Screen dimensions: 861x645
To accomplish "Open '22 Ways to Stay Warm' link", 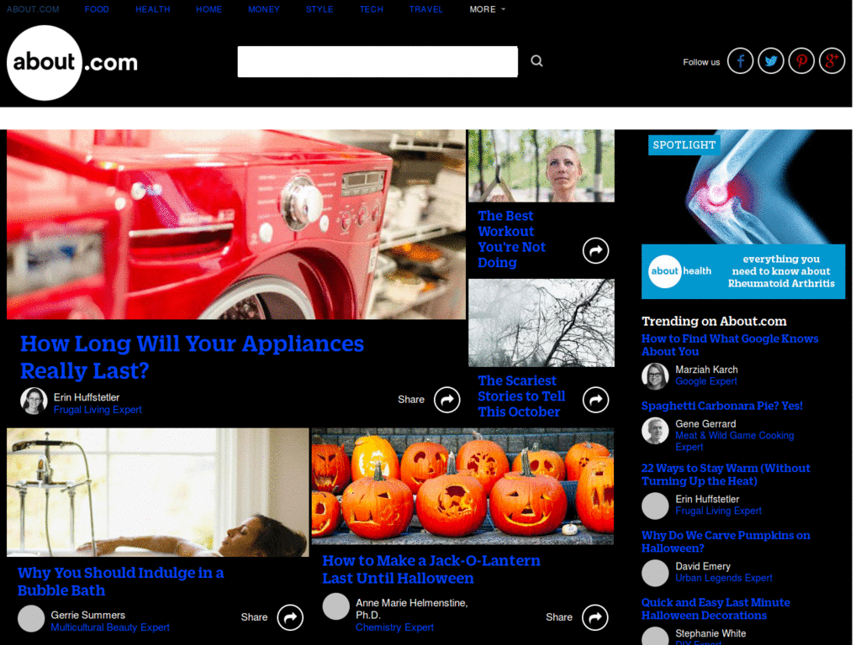I will (x=726, y=475).
